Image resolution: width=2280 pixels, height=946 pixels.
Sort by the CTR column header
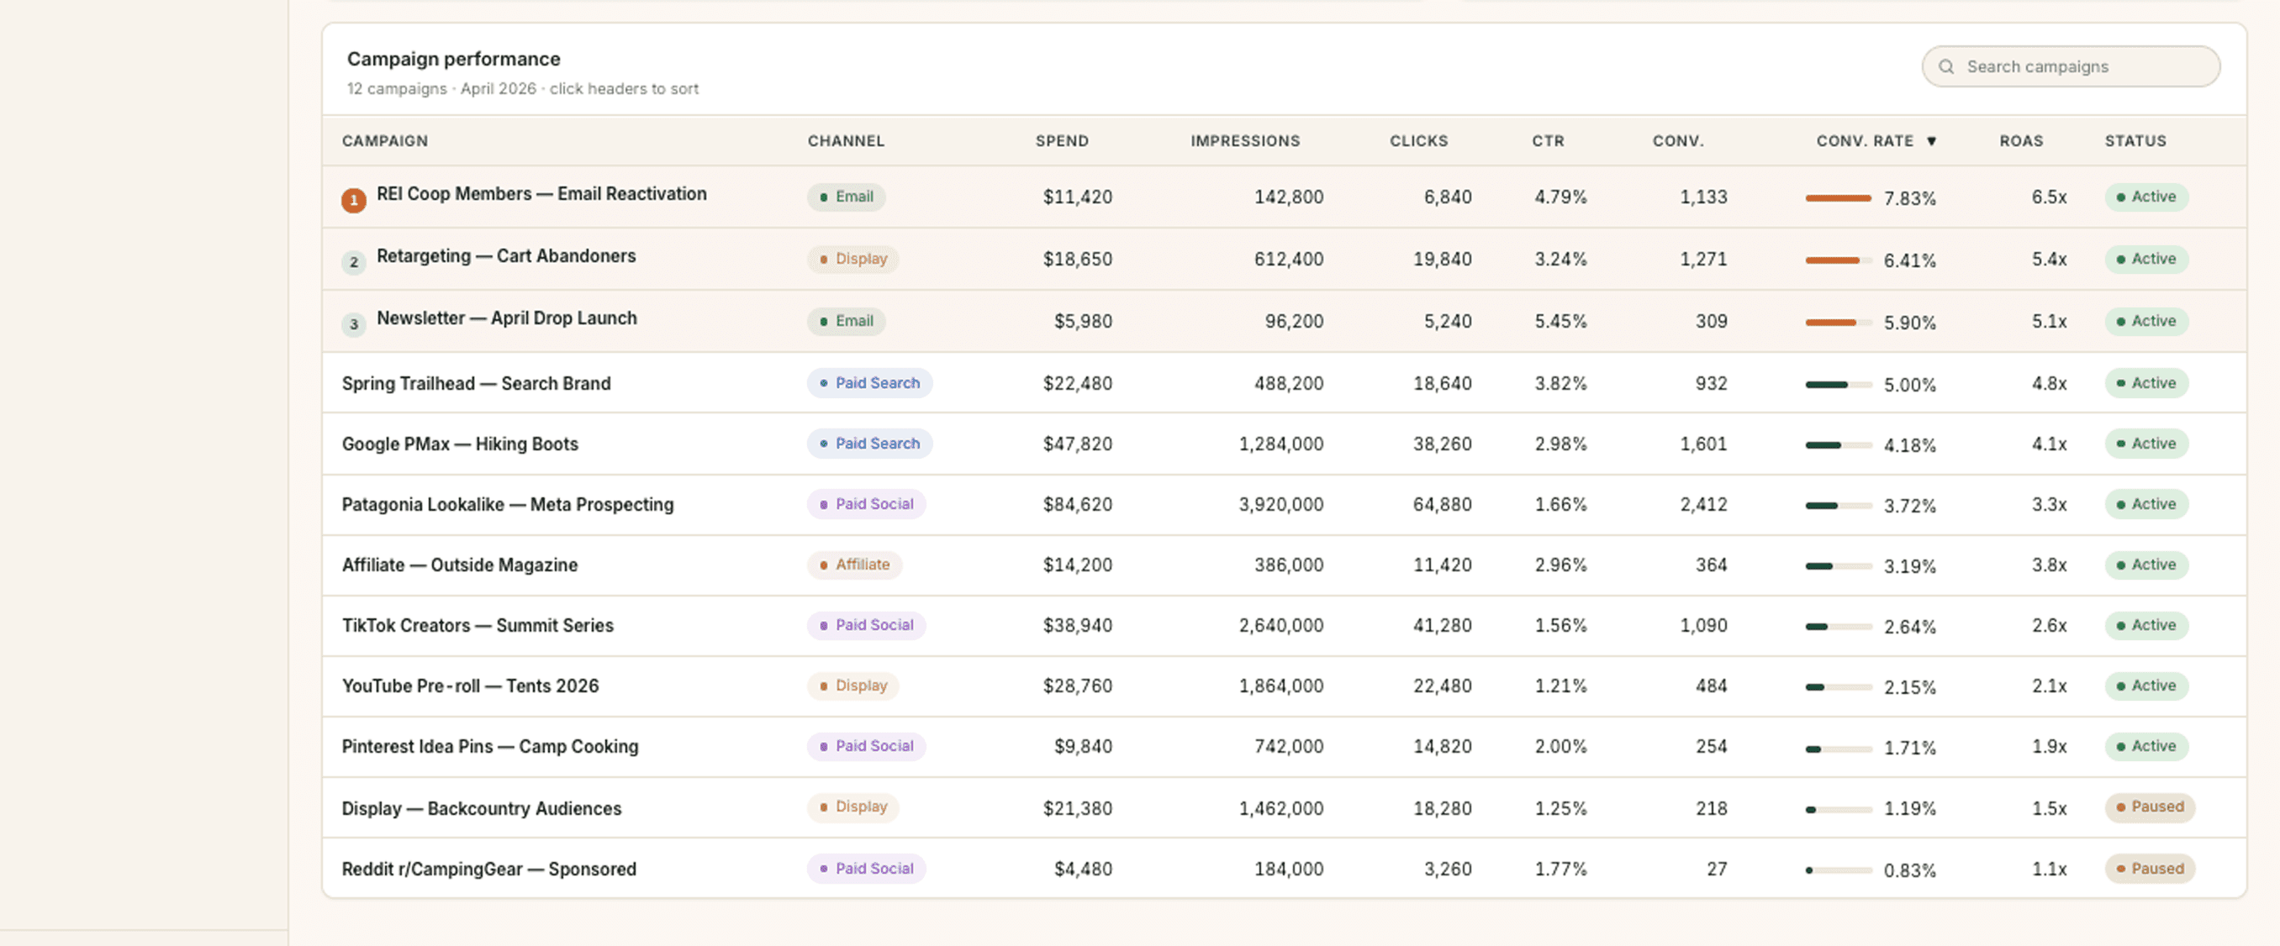pos(1548,141)
